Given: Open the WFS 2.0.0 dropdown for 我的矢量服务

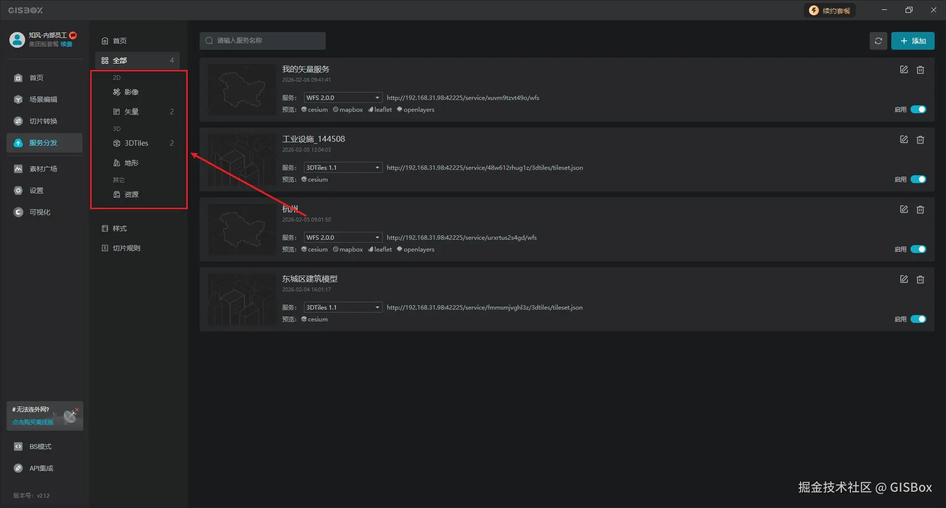Looking at the screenshot, I should pos(343,97).
